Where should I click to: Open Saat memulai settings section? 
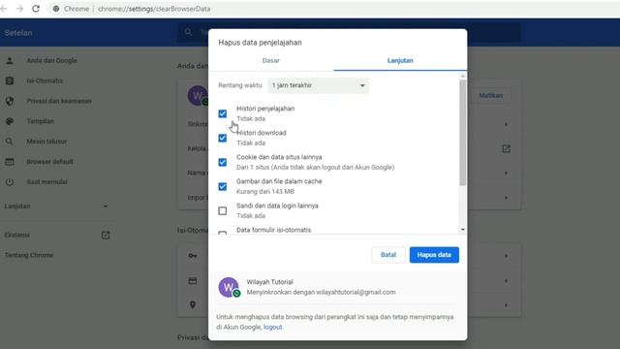[x=46, y=182]
